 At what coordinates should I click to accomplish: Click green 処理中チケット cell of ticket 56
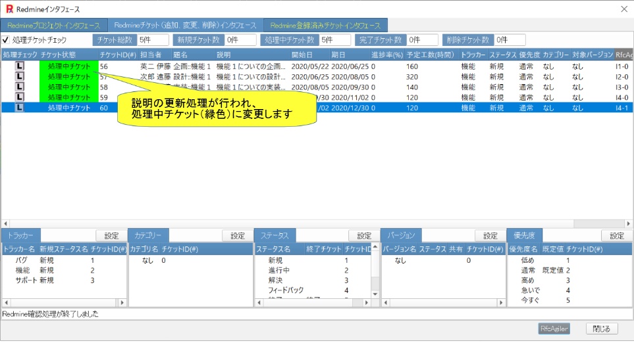tap(68, 66)
